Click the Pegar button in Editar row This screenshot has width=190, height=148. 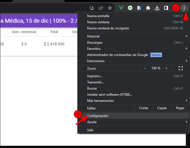(180, 108)
